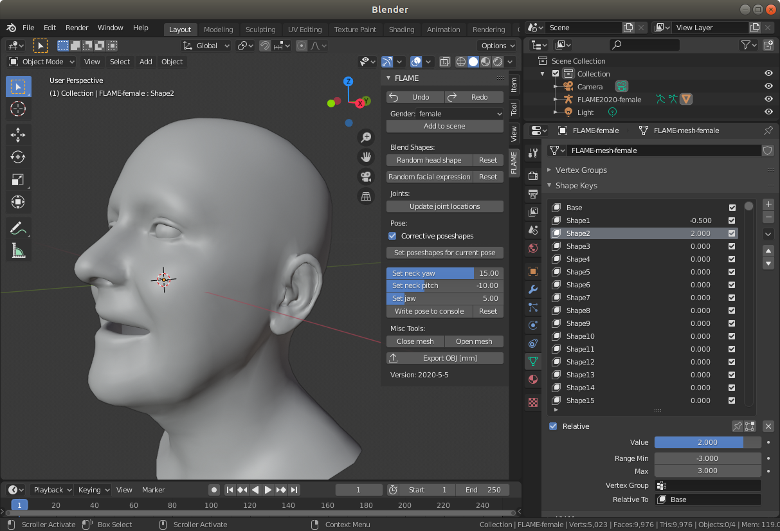
Task: Expand the Vertex Groups panel
Action: tap(581, 170)
